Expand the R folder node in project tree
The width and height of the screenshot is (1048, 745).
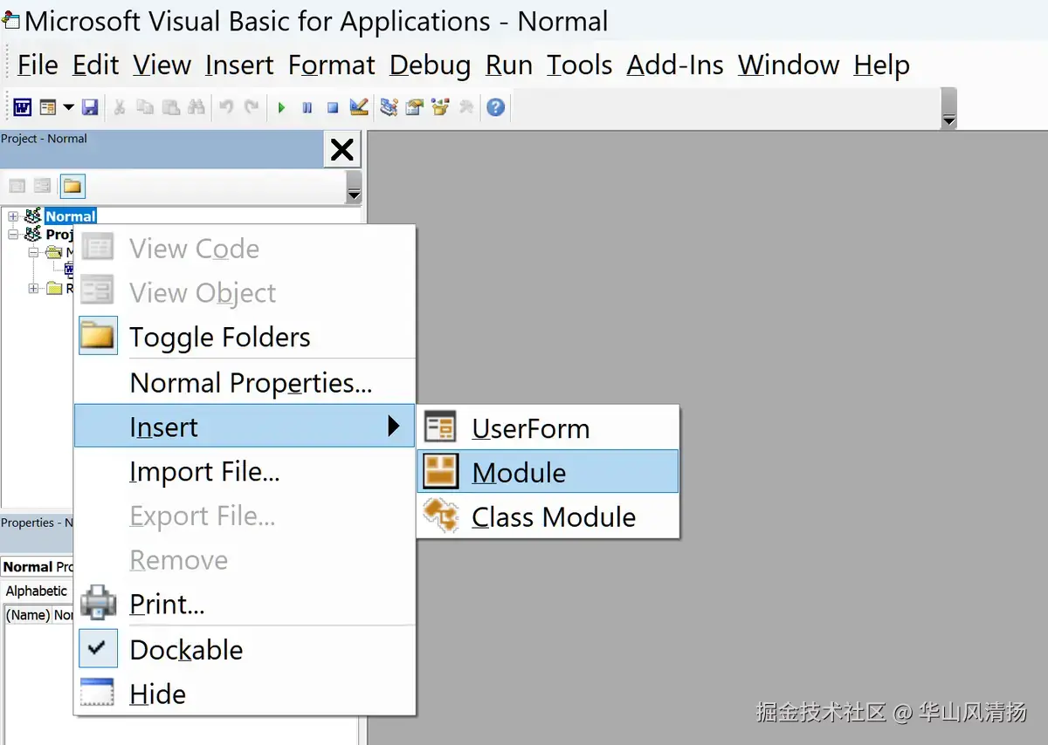tap(33, 288)
